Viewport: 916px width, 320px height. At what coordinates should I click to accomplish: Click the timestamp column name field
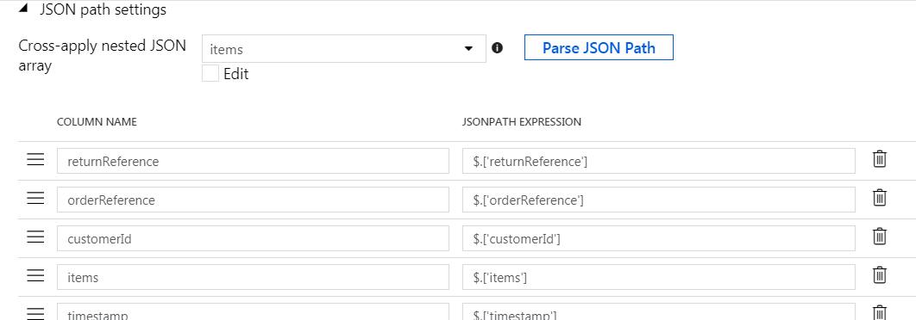pos(253,312)
